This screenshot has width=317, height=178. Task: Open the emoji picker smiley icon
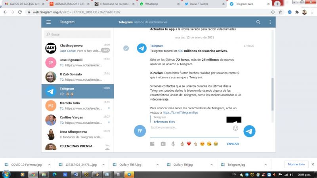(235, 128)
